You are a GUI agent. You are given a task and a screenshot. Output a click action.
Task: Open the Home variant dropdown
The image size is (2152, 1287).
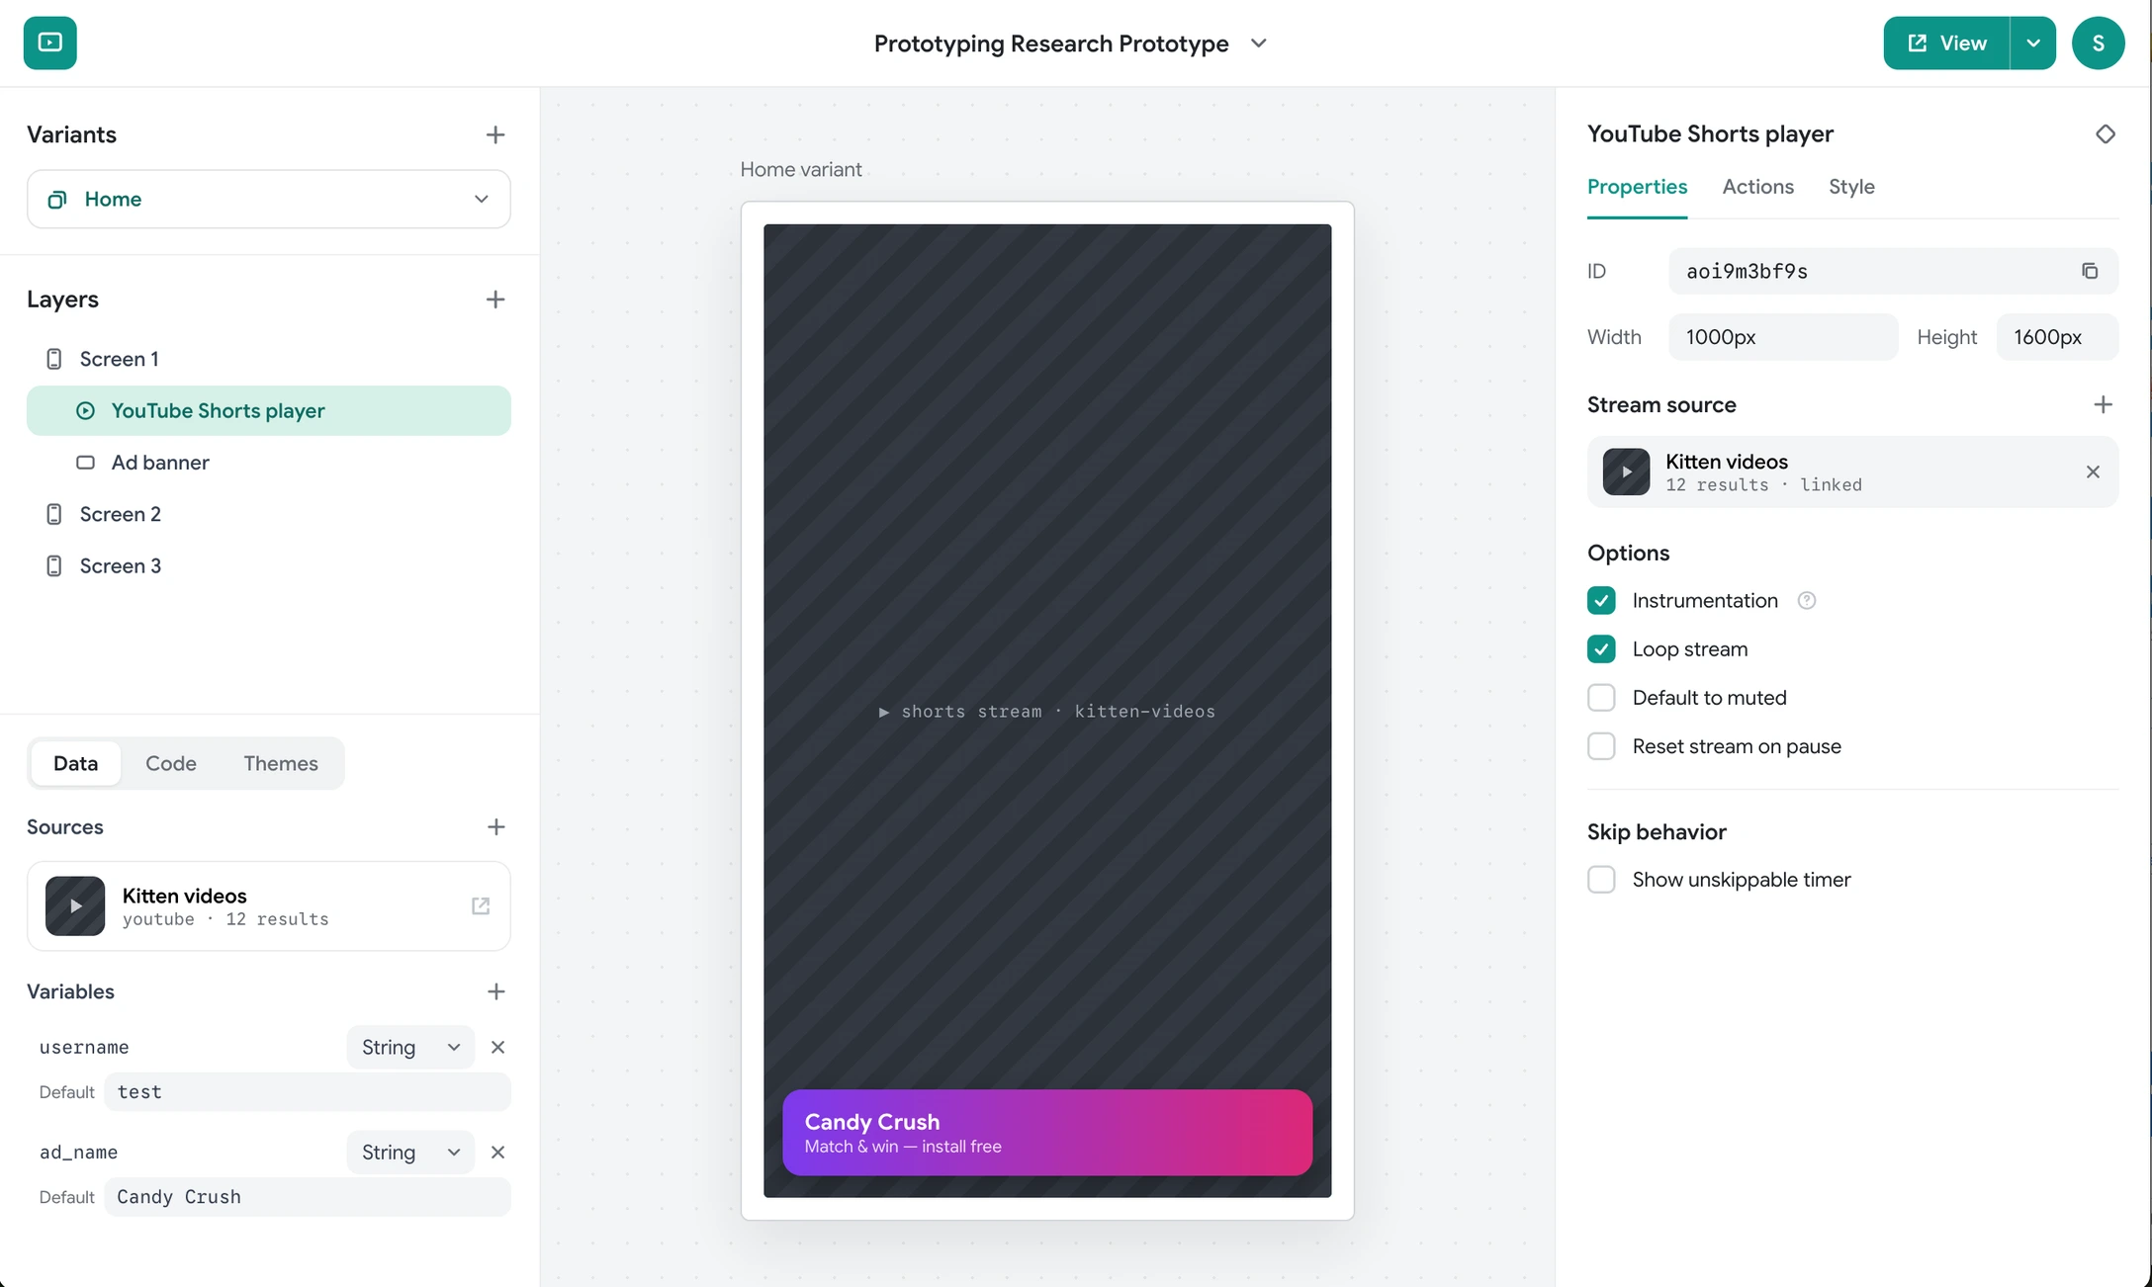coord(269,199)
